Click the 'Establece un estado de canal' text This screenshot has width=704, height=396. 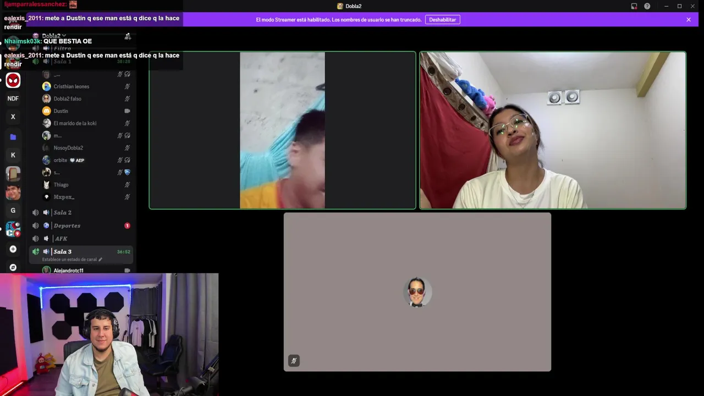(x=69, y=260)
